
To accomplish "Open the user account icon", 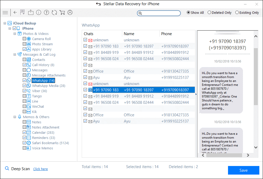I will [x=70, y=12].
